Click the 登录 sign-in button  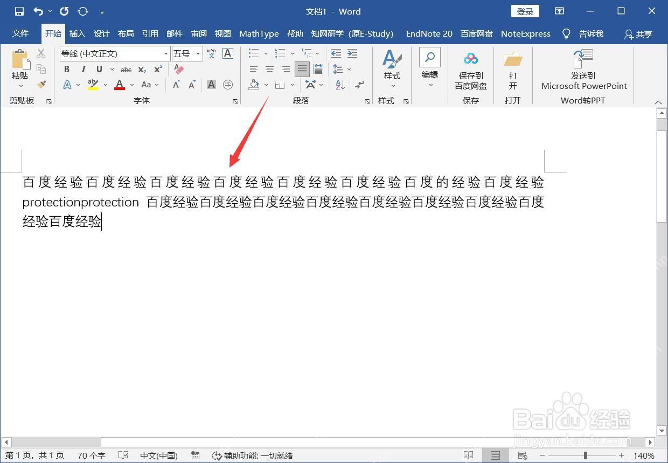525,11
